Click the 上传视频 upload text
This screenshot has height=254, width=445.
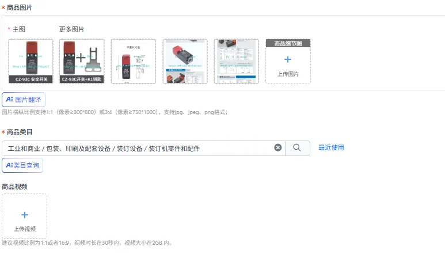tap(25, 229)
